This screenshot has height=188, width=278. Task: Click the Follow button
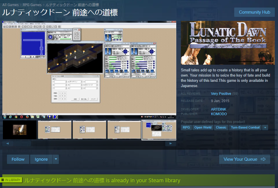click(x=18, y=159)
